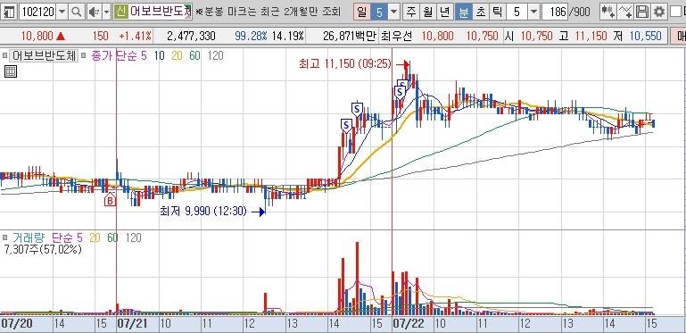Screen dimensions: 686x333
Task: Click the 20 period moving average legend
Action: pyautogui.click(x=178, y=55)
